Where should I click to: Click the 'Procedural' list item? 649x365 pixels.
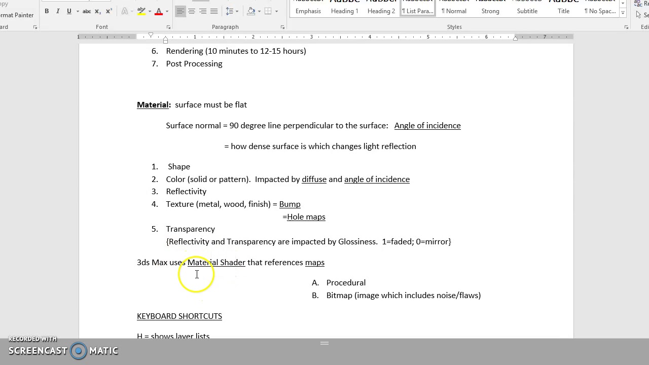coord(346,283)
